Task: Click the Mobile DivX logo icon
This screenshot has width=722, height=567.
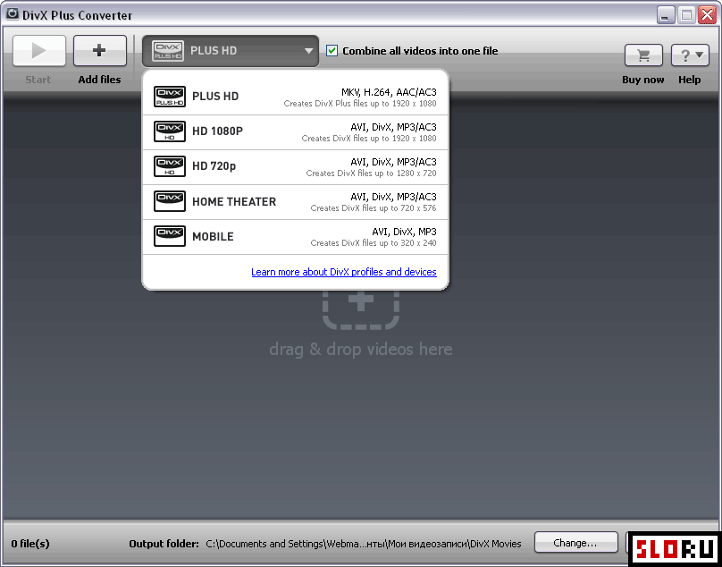Action: (x=170, y=236)
